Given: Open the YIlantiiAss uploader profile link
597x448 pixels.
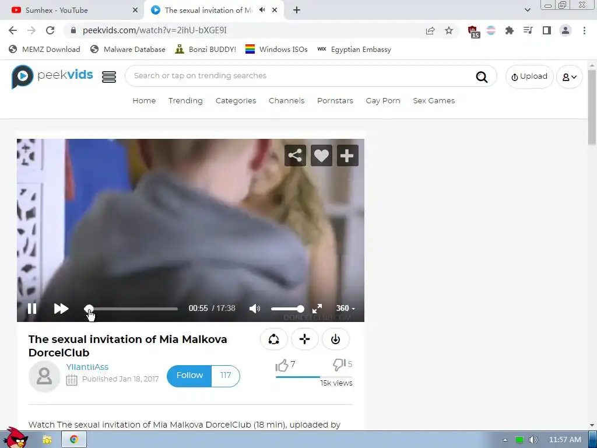Looking at the screenshot, I should pyautogui.click(x=87, y=367).
